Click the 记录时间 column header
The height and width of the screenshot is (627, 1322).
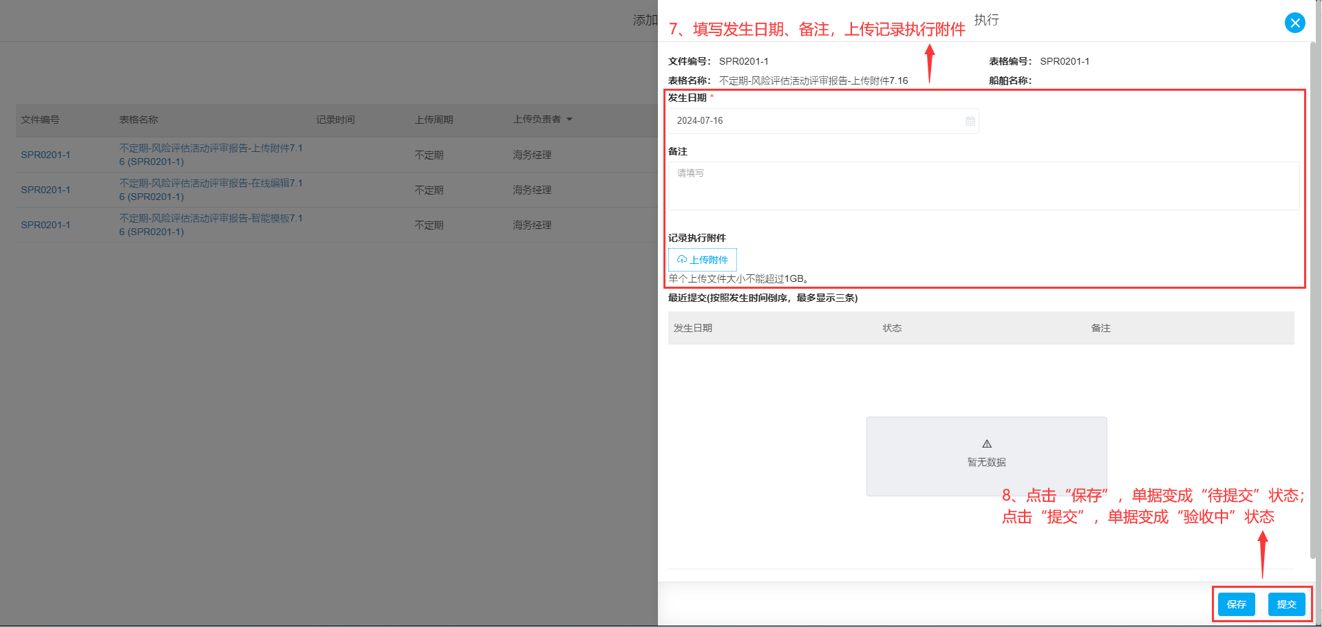click(x=335, y=120)
